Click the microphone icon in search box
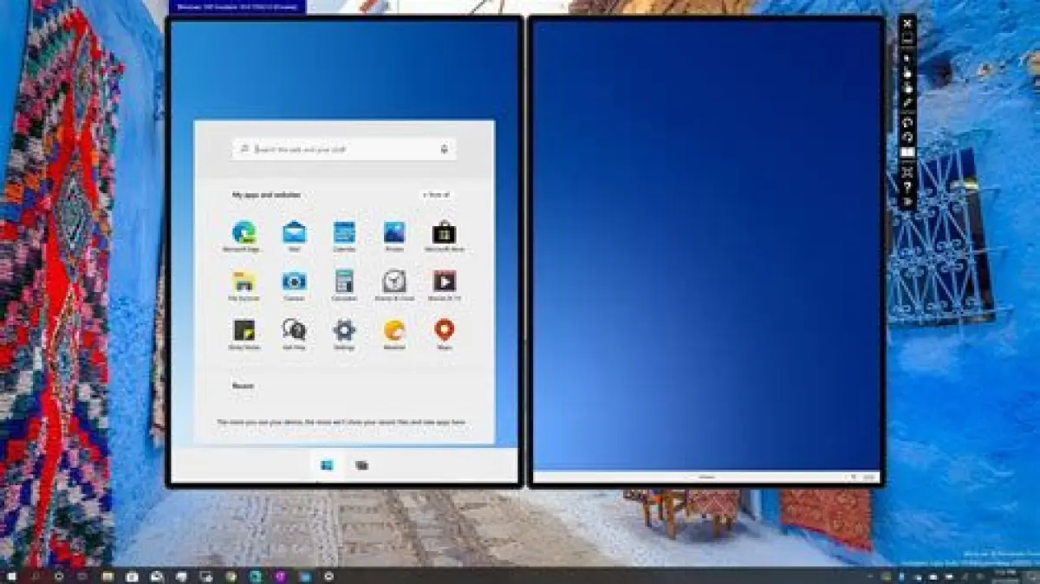 445,149
